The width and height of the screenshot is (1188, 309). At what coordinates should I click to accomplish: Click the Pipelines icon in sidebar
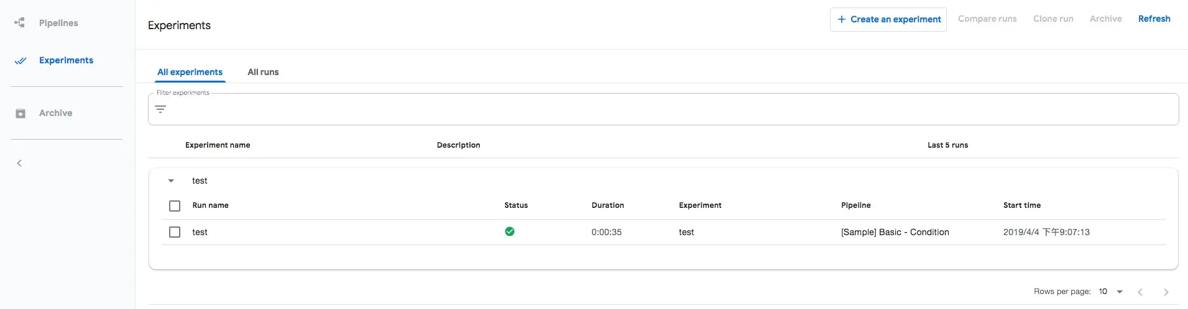[20, 23]
